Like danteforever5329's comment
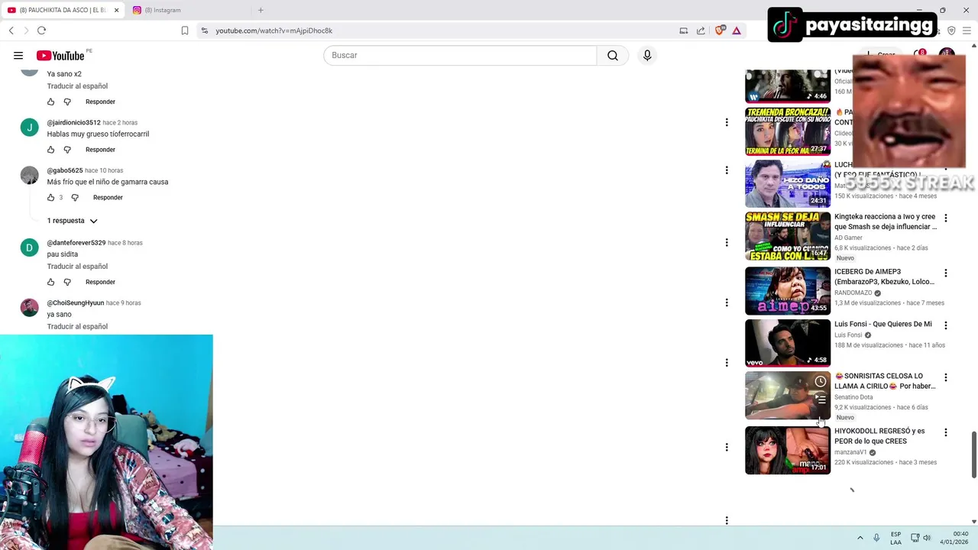 [51, 282]
